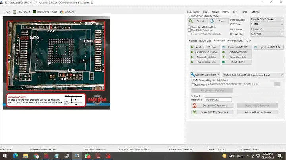
Task: Click the Reset OPPO button
Action: point(237,62)
